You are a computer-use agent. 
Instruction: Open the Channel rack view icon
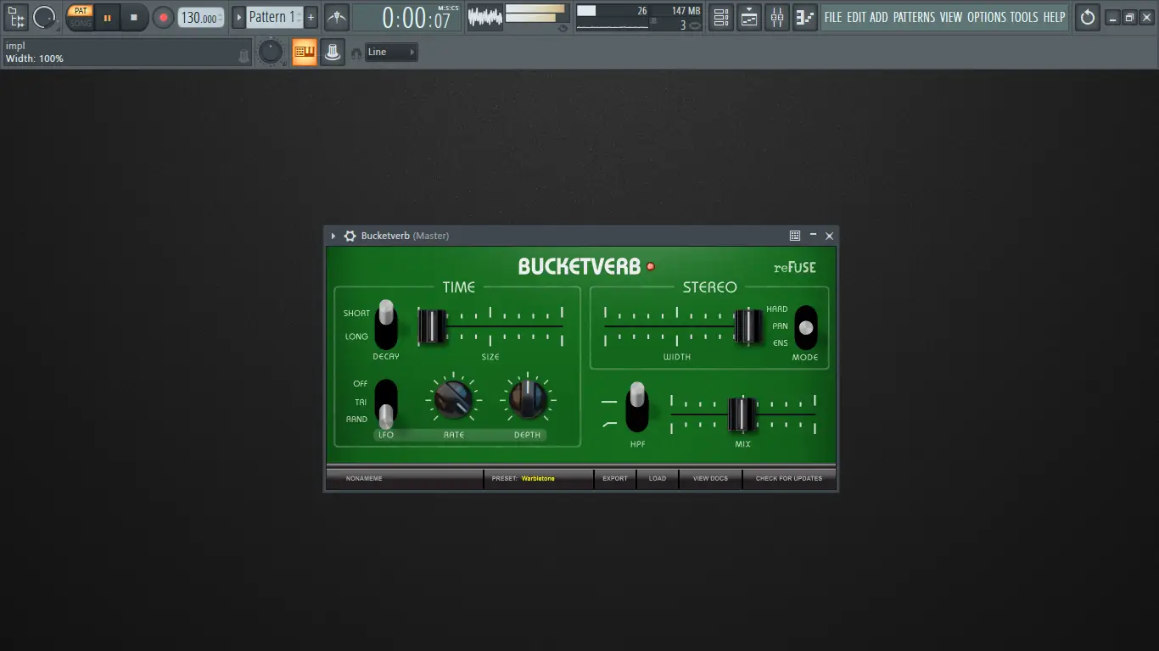tap(720, 17)
